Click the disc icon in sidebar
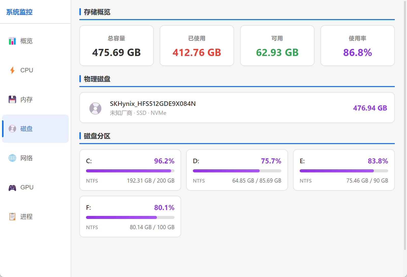407x277 pixels. (x=12, y=129)
